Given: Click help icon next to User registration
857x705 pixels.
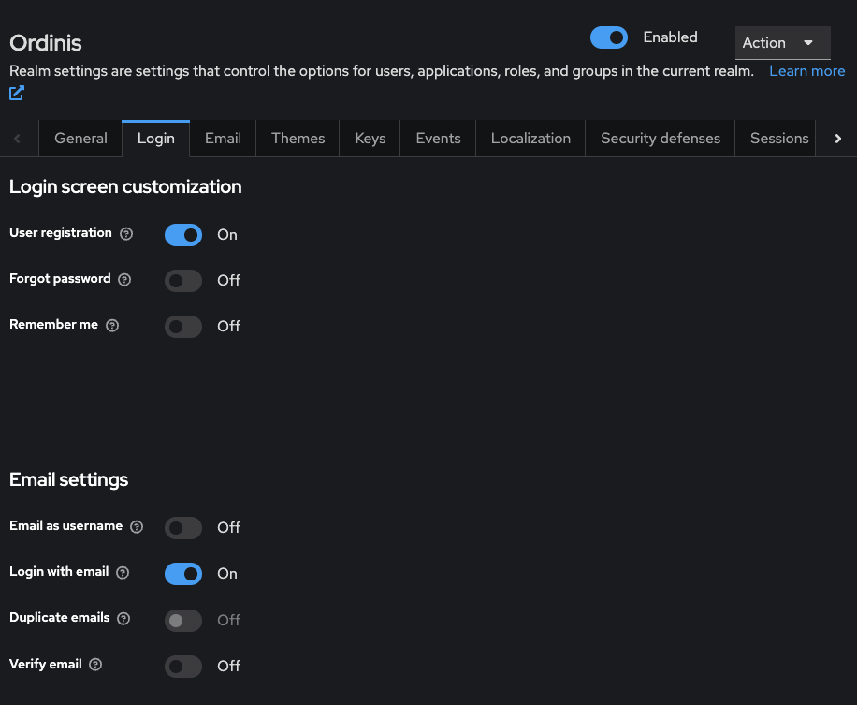Looking at the screenshot, I should (x=126, y=234).
